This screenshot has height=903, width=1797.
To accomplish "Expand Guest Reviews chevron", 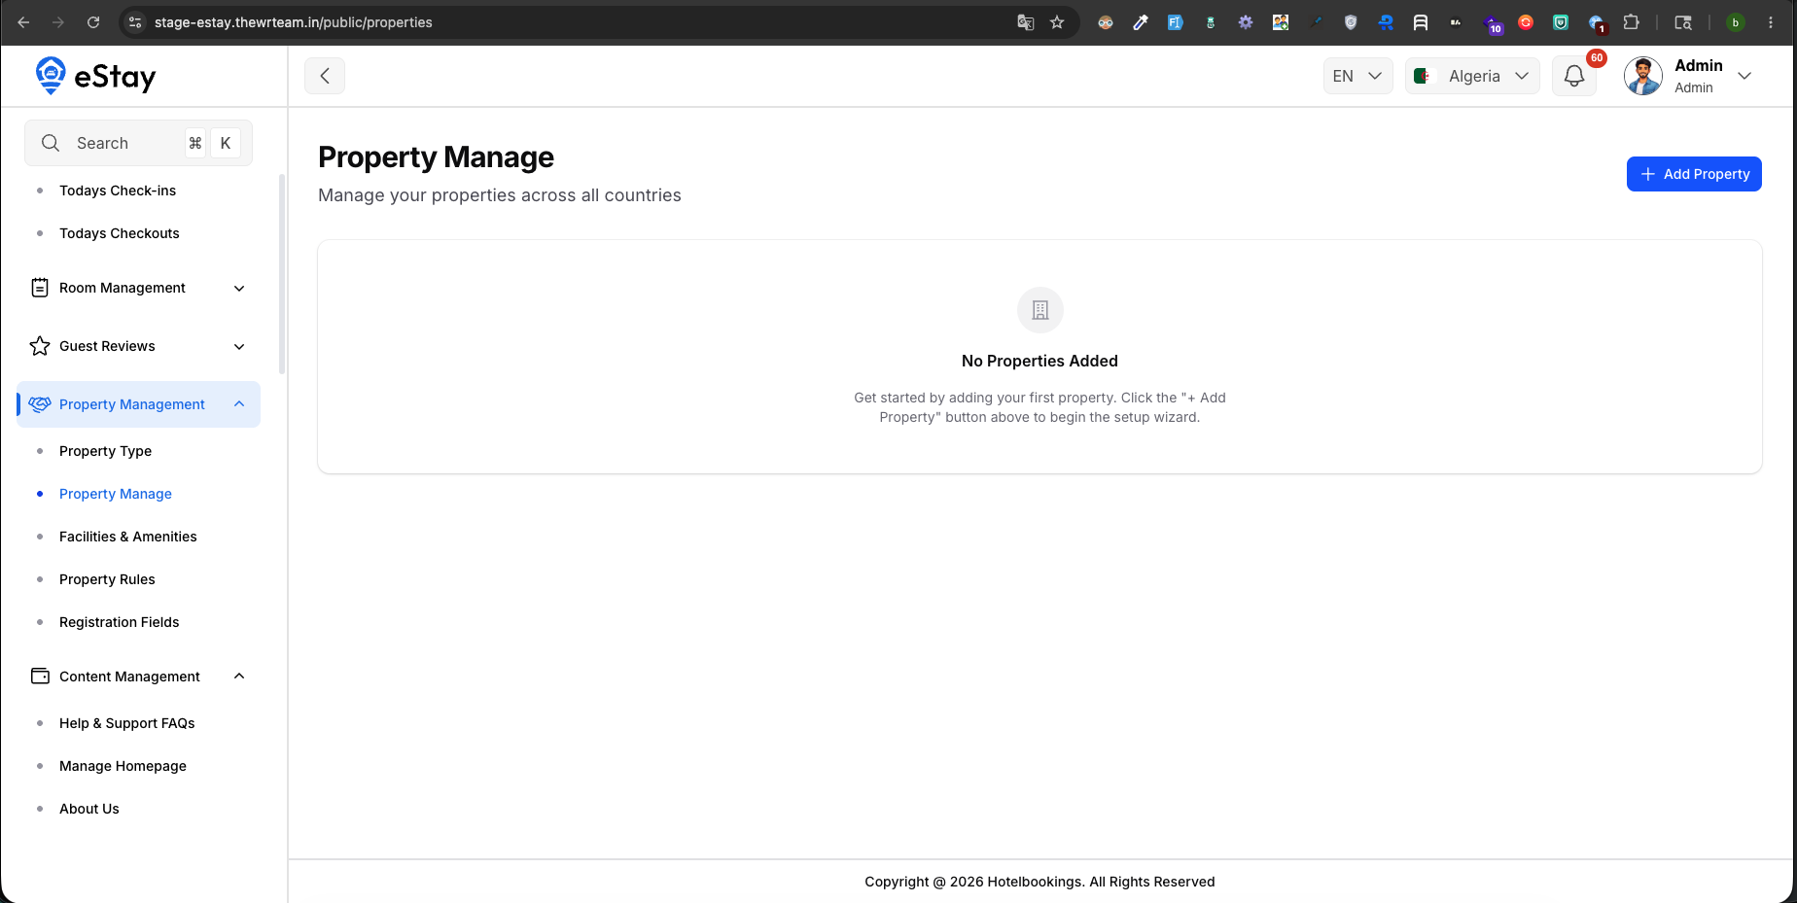I will tap(239, 346).
